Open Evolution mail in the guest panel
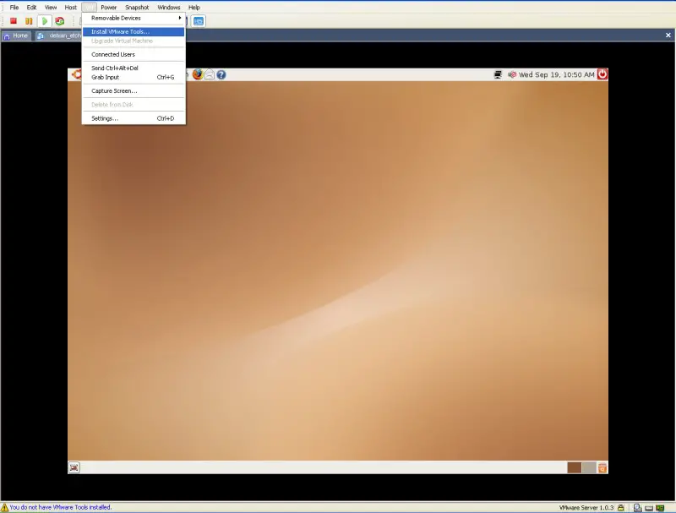676x513 pixels. pos(210,74)
